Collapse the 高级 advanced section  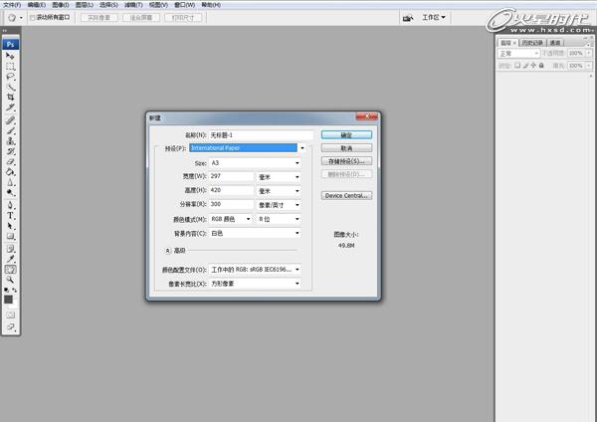168,251
